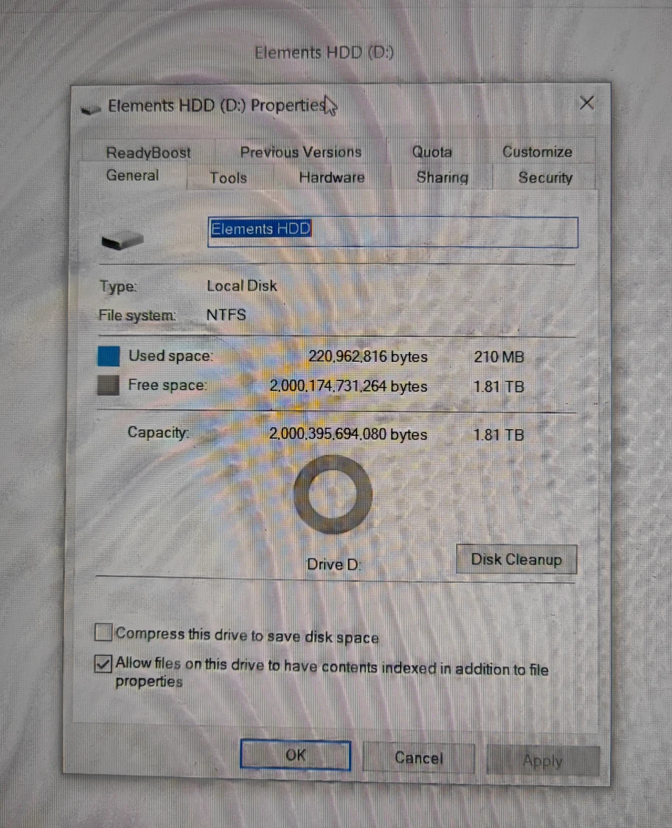This screenshot has width=672, height=828.
Task: Click the Type: label
Action: tap(118, 286)
